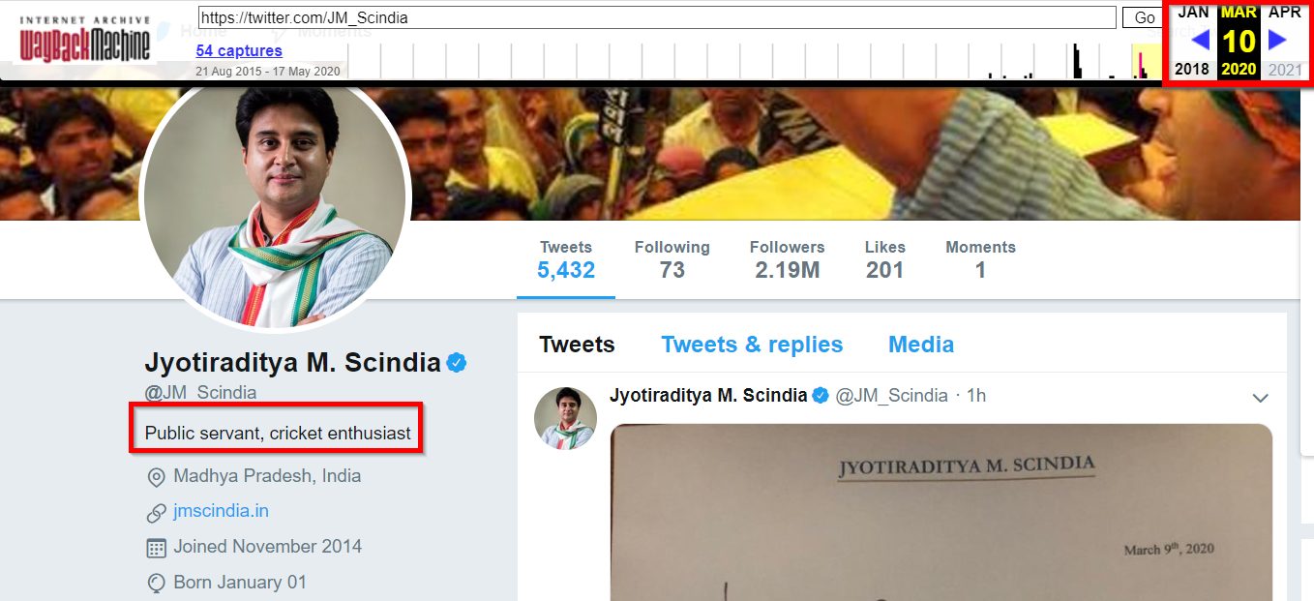This screenshot has width=1314, height=601.
Task: Click the birthday balloon icon
Action: [x=156, y=584]
